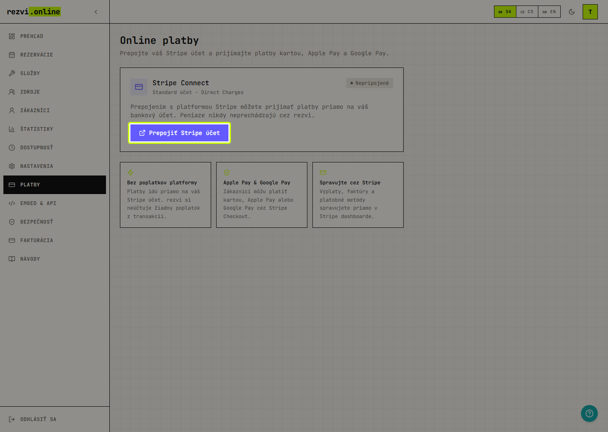Toggle dark mode with the moon icon

point(572,12)
